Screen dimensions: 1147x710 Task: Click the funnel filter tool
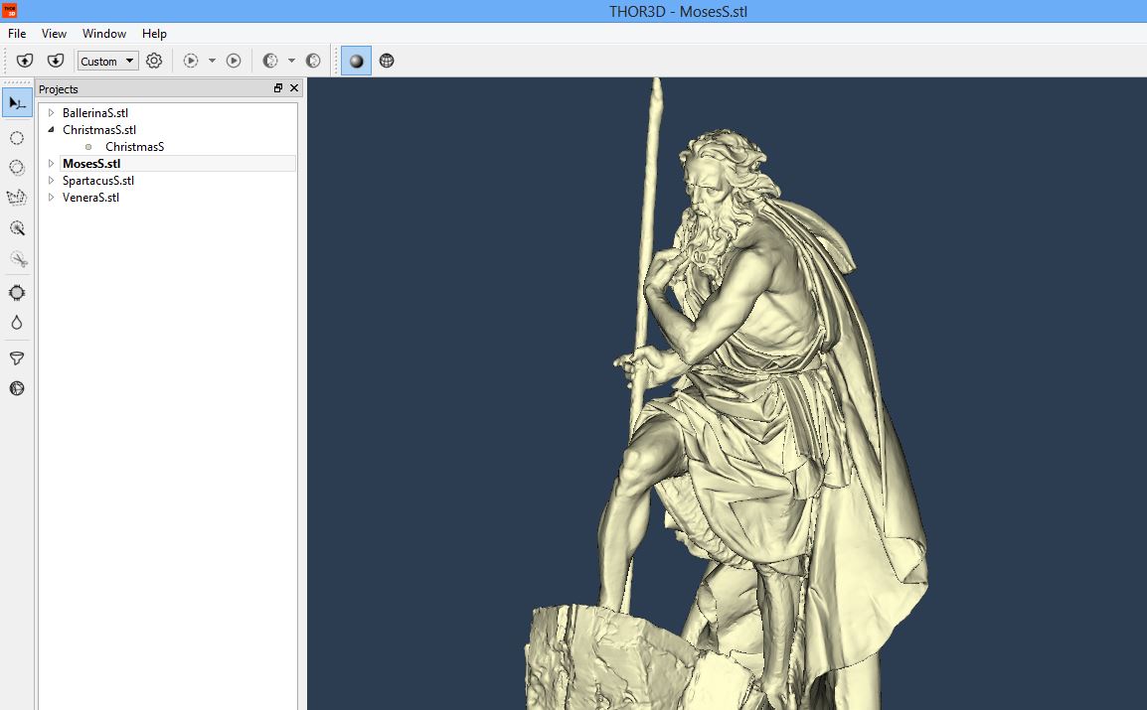coord(17,358)
